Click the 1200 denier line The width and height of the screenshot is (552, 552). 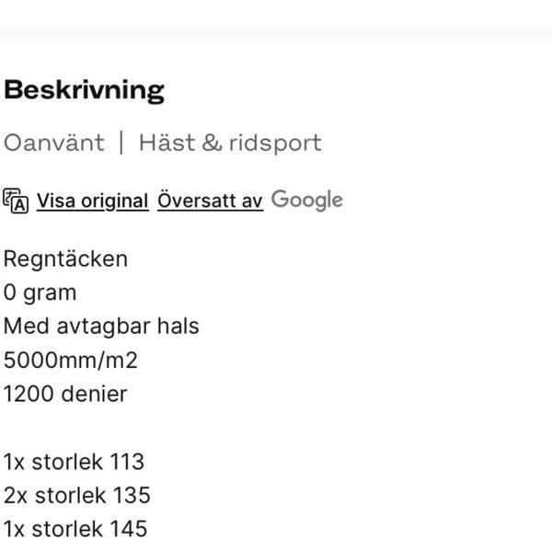(65, 394)
